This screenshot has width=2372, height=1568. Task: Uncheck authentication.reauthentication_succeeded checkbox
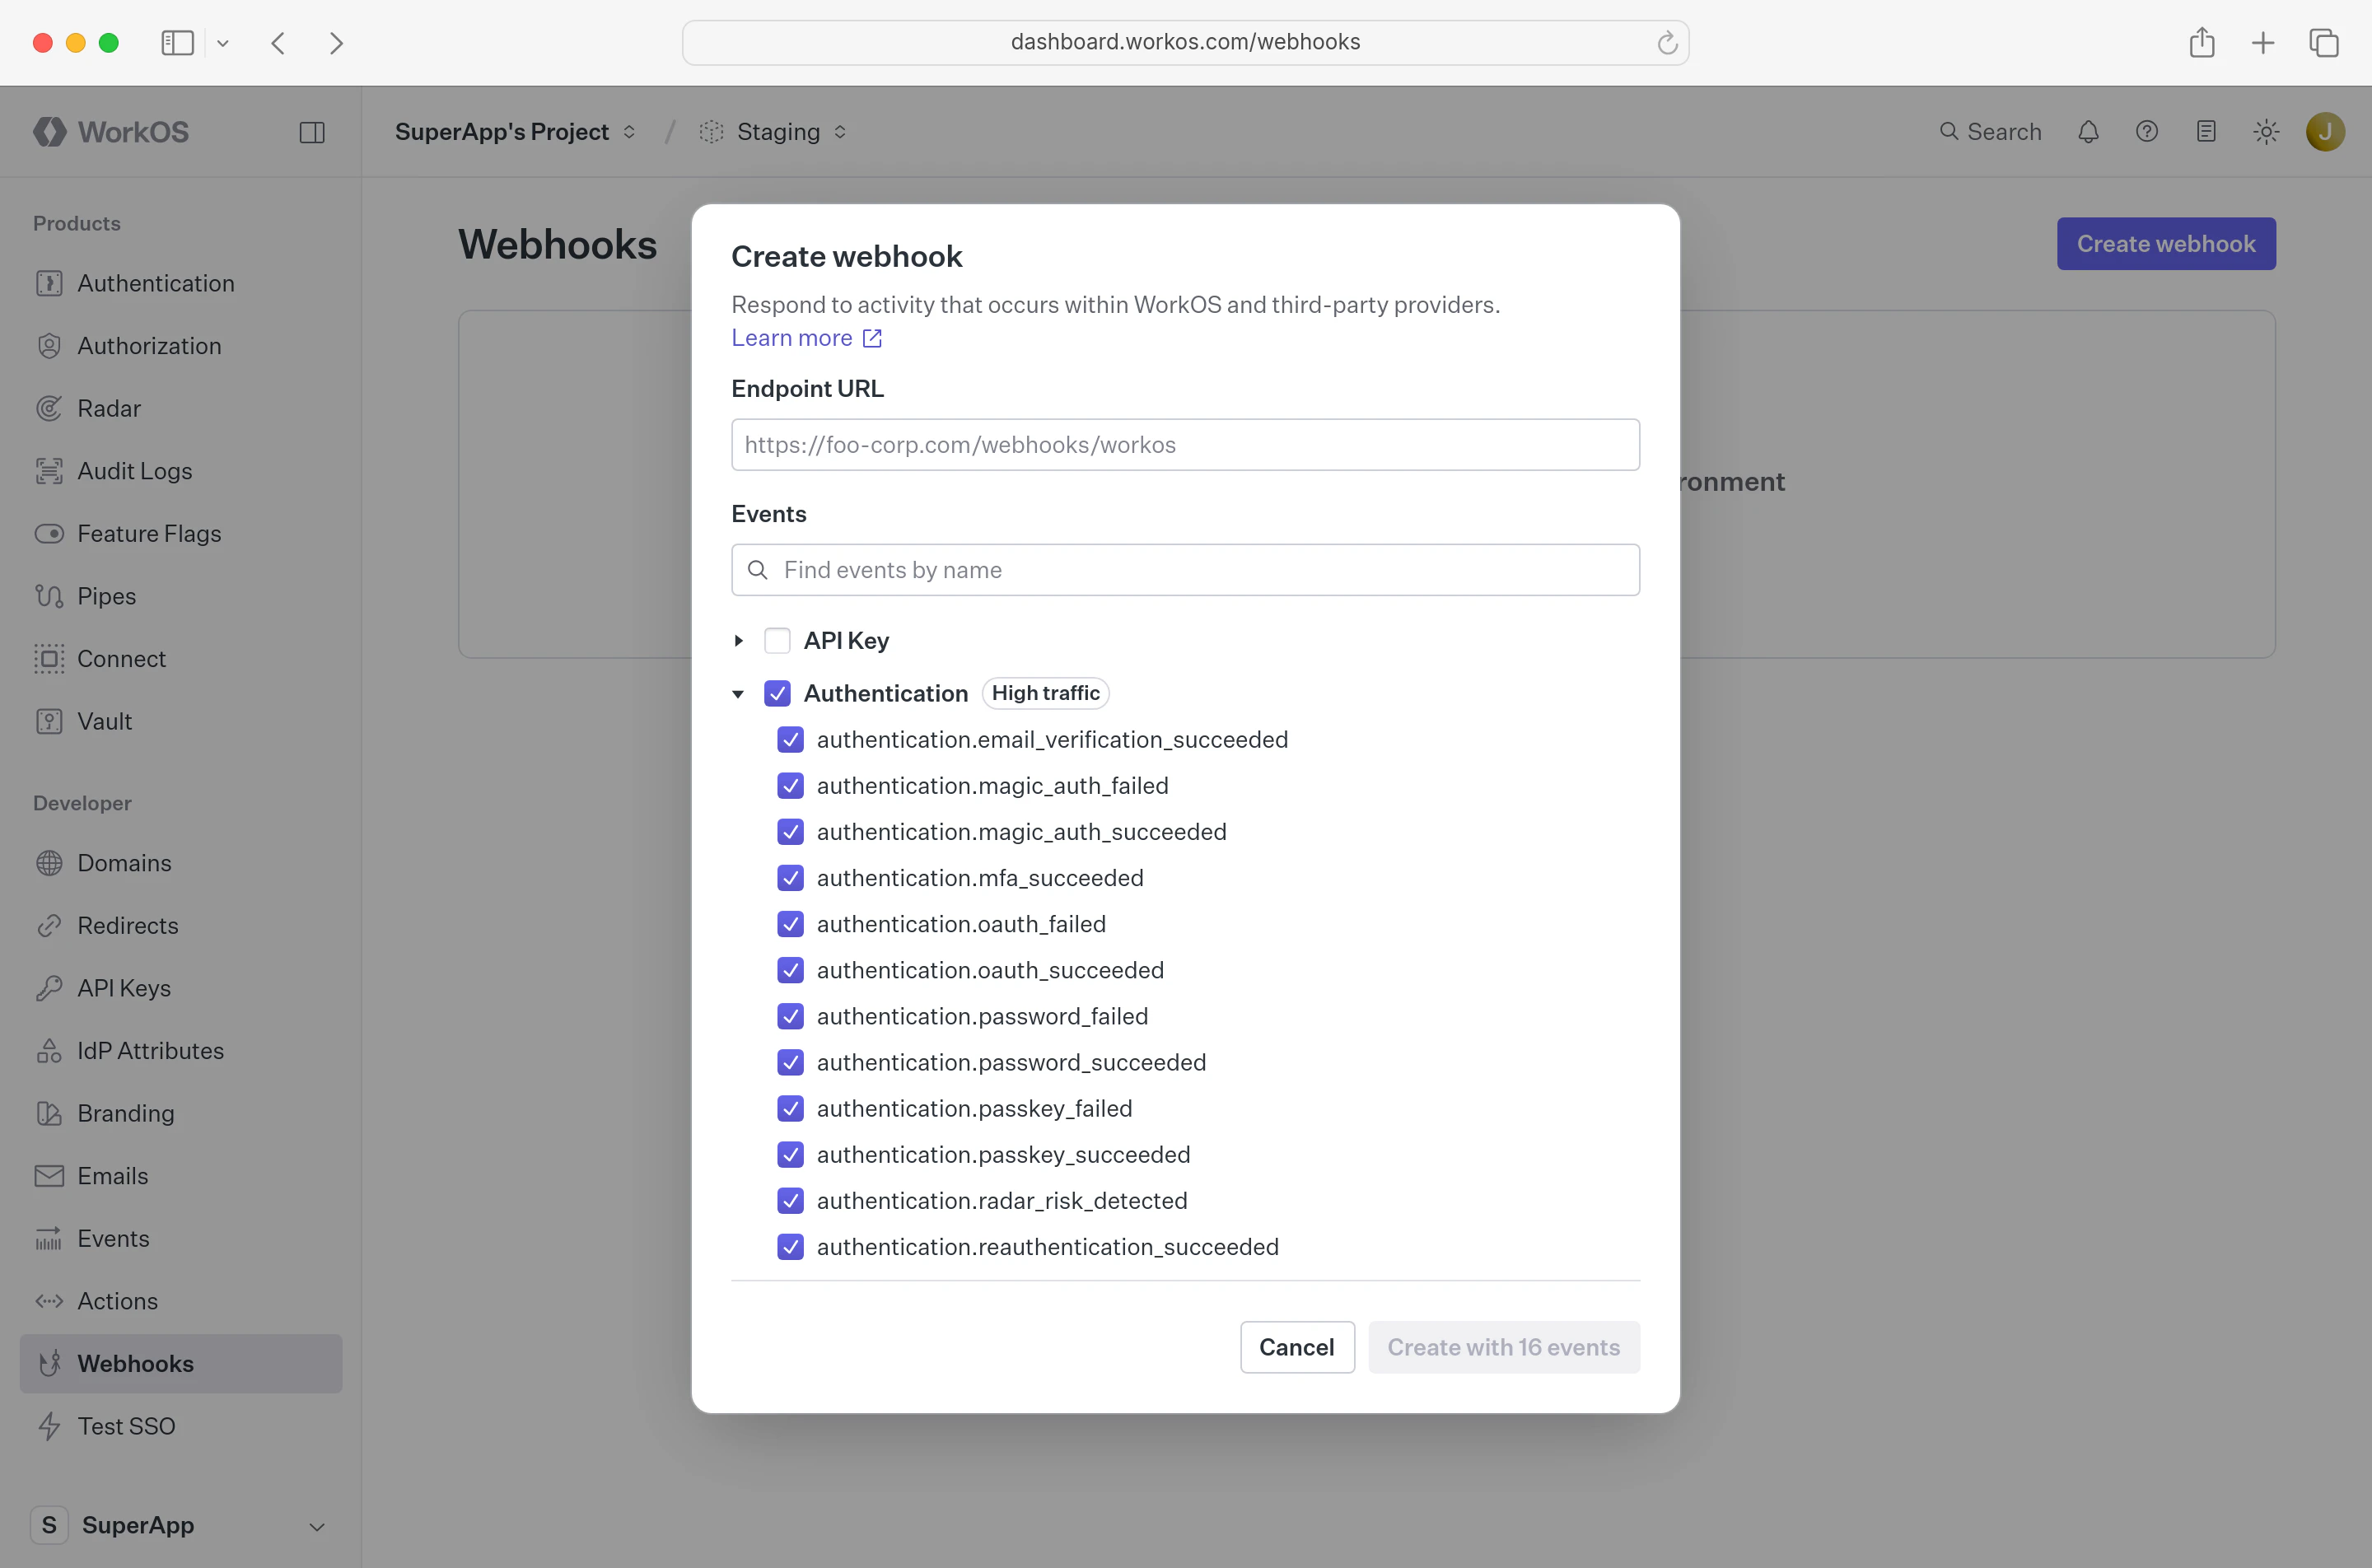pyautogui.click(x=790, y=1247)
